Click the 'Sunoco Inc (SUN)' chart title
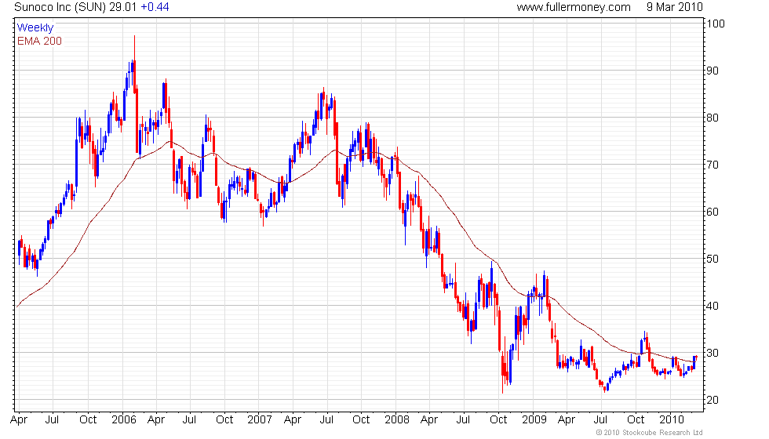Image resolution: width=769 pixels, height=439 pixels. tap(60, 7)
